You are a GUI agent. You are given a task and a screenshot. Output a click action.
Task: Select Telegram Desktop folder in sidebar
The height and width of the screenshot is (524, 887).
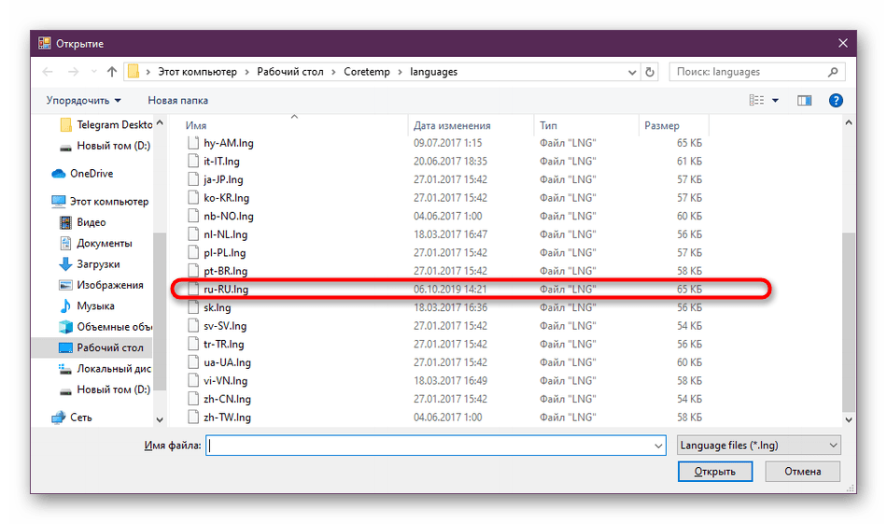pyautogui.click(x=106, y=124)
